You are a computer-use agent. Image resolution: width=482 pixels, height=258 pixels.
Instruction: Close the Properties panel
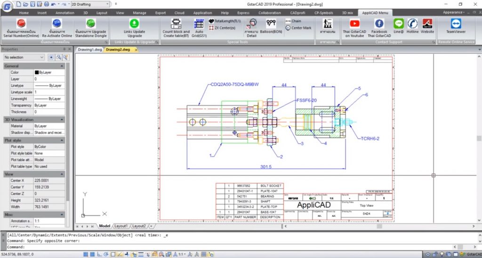pos(70,49)
